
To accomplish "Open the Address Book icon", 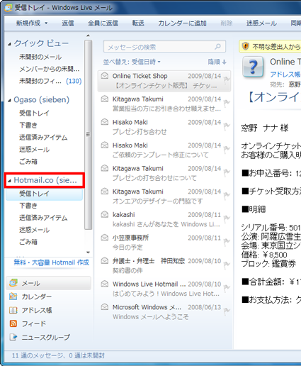I will pos(13,310).
